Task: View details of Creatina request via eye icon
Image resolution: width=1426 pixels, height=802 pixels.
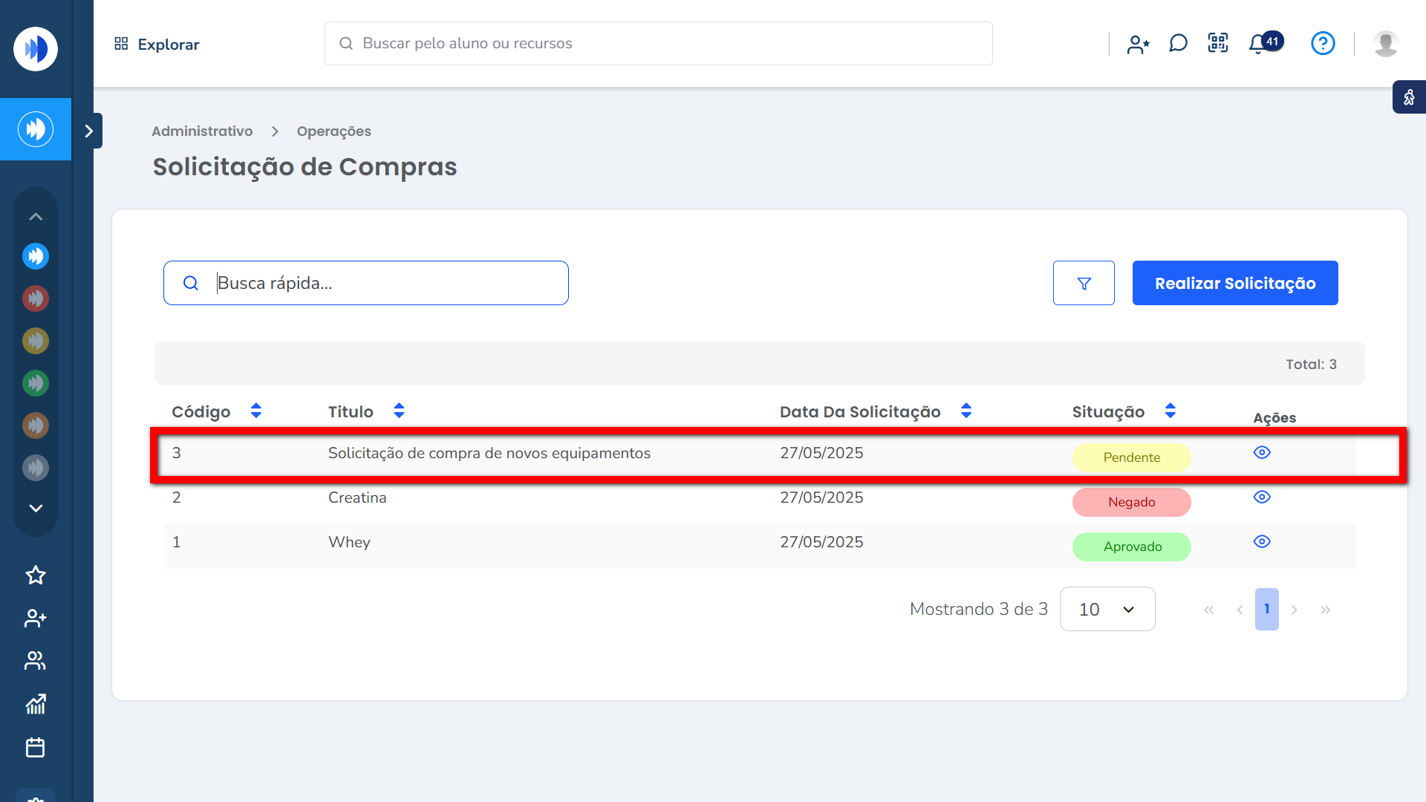Action: [x=1262, y=497]
